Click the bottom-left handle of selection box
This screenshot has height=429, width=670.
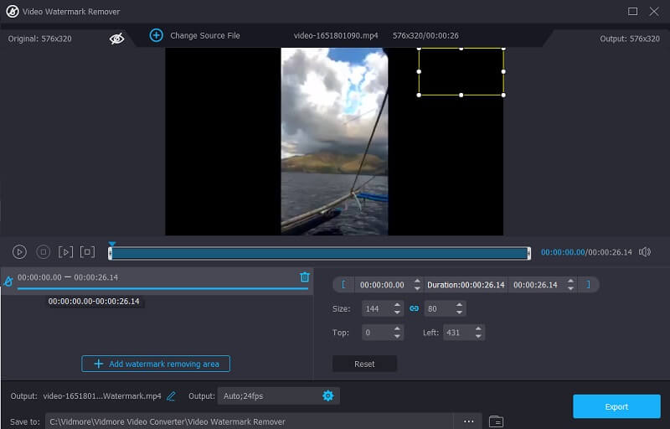(x=419, y=95)
